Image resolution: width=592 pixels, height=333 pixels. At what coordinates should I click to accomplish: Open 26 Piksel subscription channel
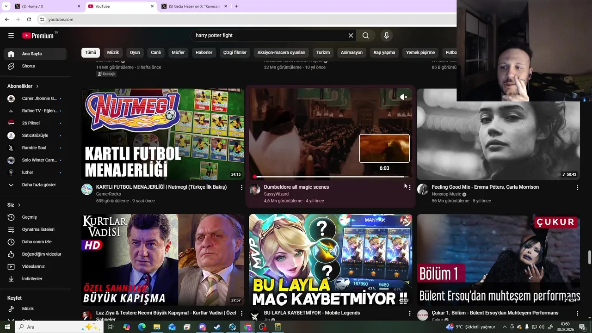(36, 123)
